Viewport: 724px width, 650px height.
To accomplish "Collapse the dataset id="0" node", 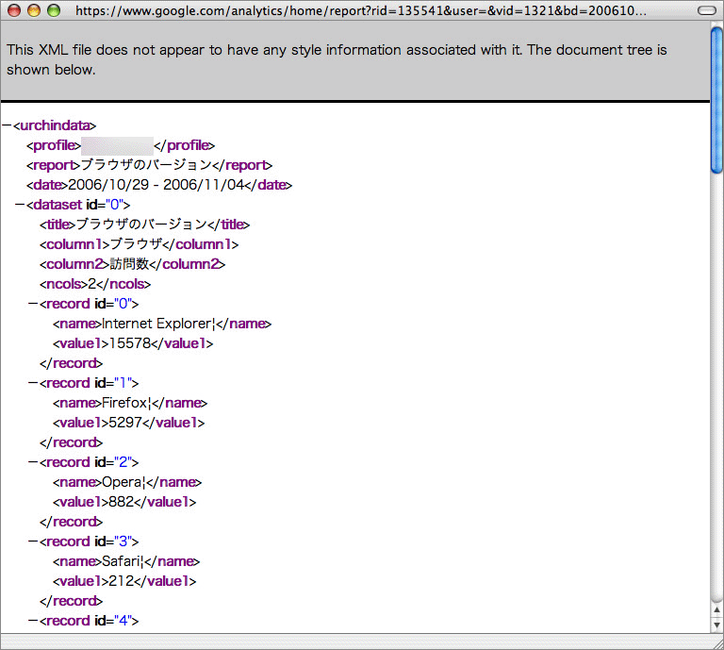I will coord(20,205).
